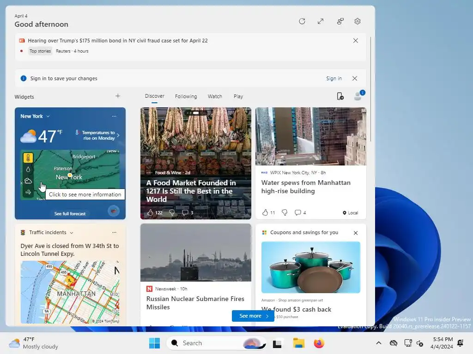
Task: Open clock and date 5:54 PM
Action: click(x=442, y=343)
